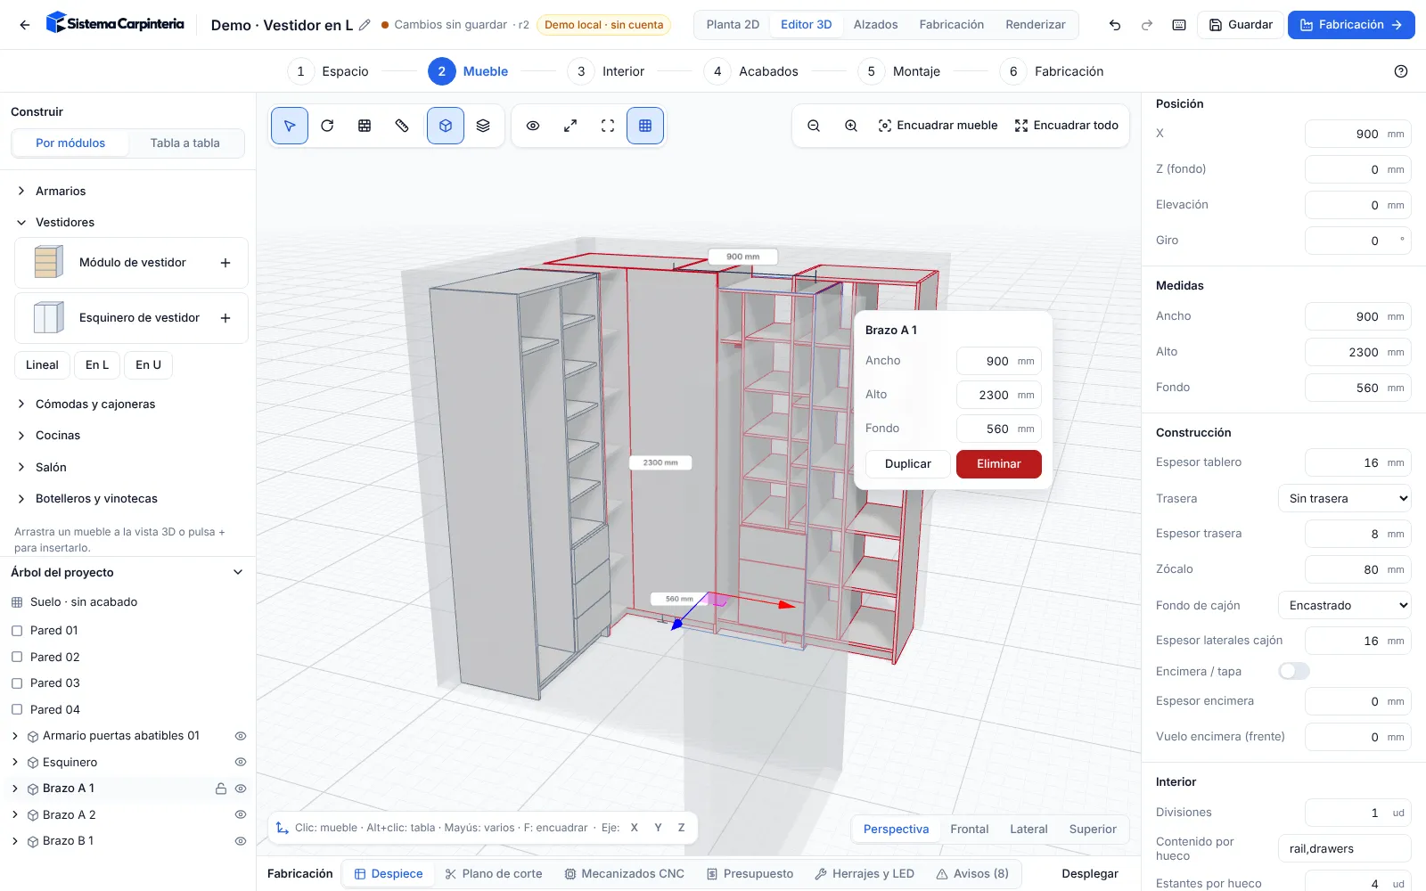1426x891 pixels.
Task: Click the expand arrows toolbar icon
Action: (570, 126)
